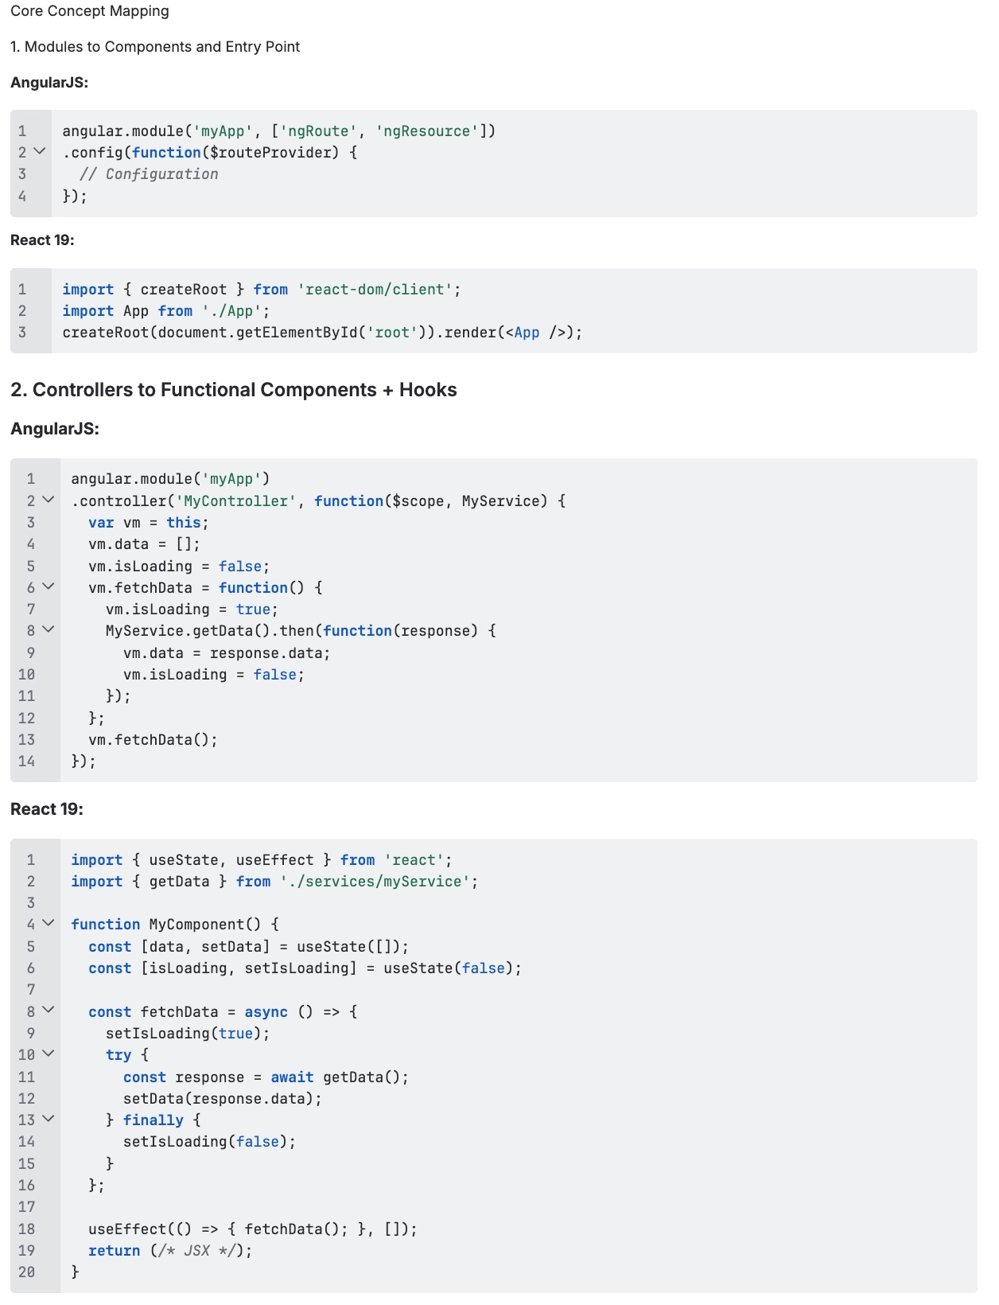Collapse the .config(function fold chevron
This screenshot has height=1305, width=999.
click(x=40, y=151)
